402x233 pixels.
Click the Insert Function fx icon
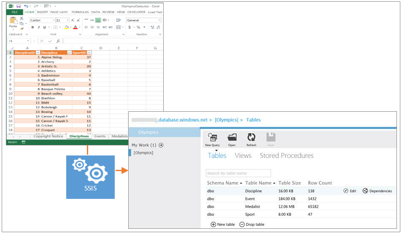tap(58, 41)
